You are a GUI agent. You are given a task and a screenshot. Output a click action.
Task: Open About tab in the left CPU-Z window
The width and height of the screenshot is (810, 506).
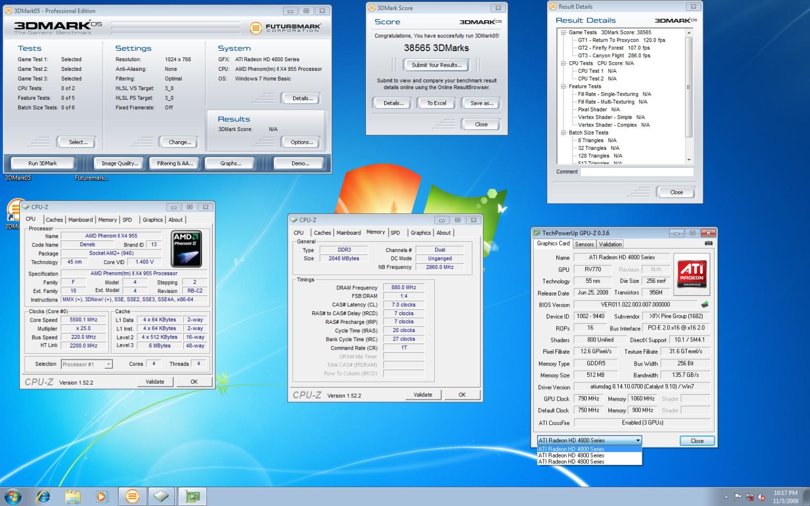pyautogui.click(x=176, y=220)
